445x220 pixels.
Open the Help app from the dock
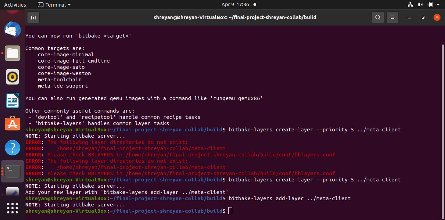(x=13, y=148)
